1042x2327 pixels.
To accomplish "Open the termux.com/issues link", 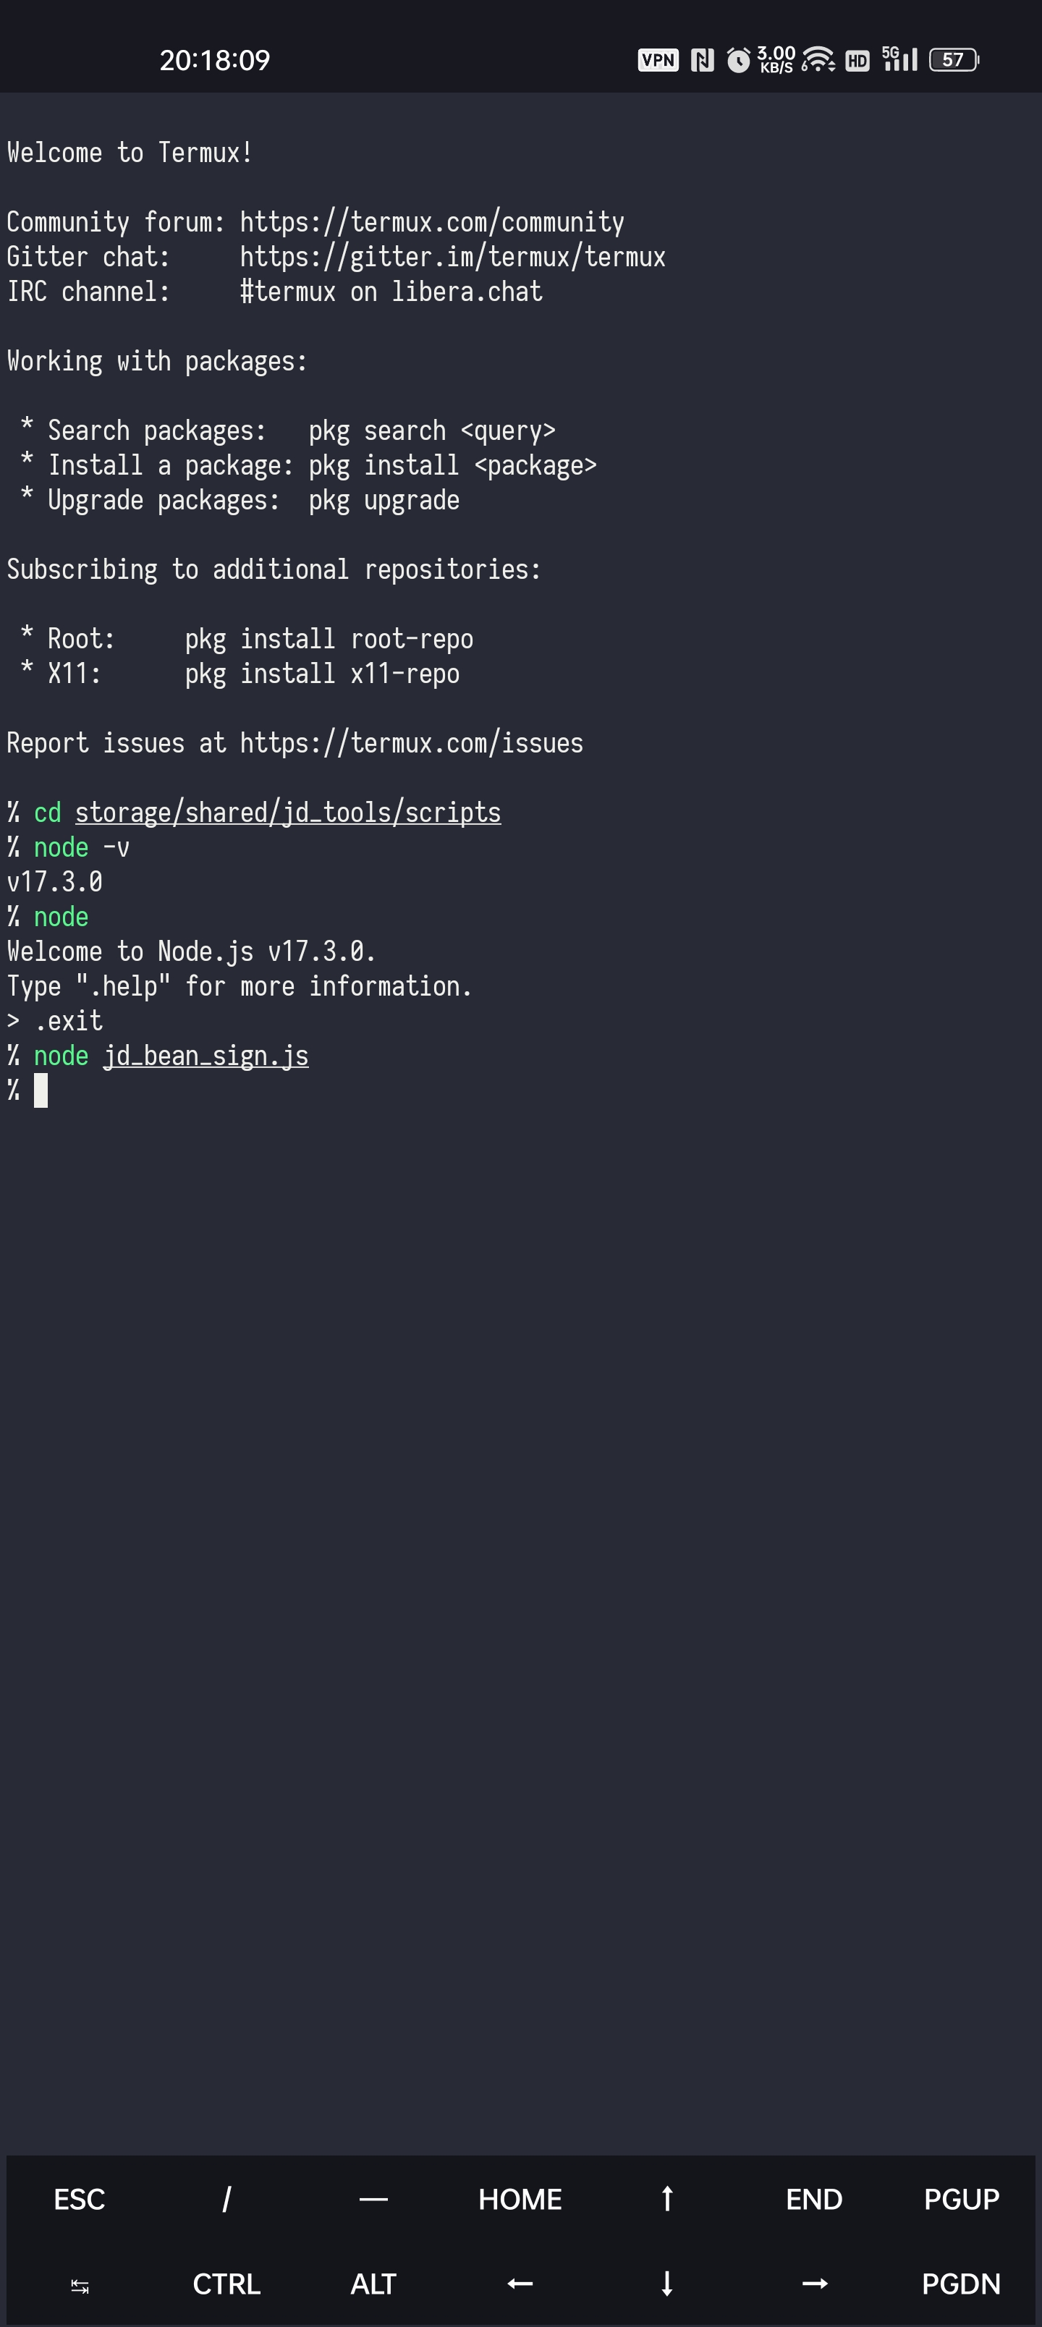I will point(411,742).
